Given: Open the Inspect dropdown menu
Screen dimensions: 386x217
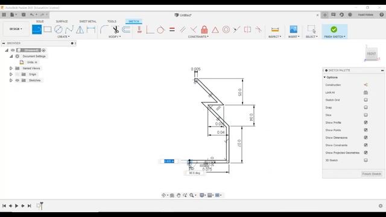Looking at the screenshot, I should click(275, 37).
